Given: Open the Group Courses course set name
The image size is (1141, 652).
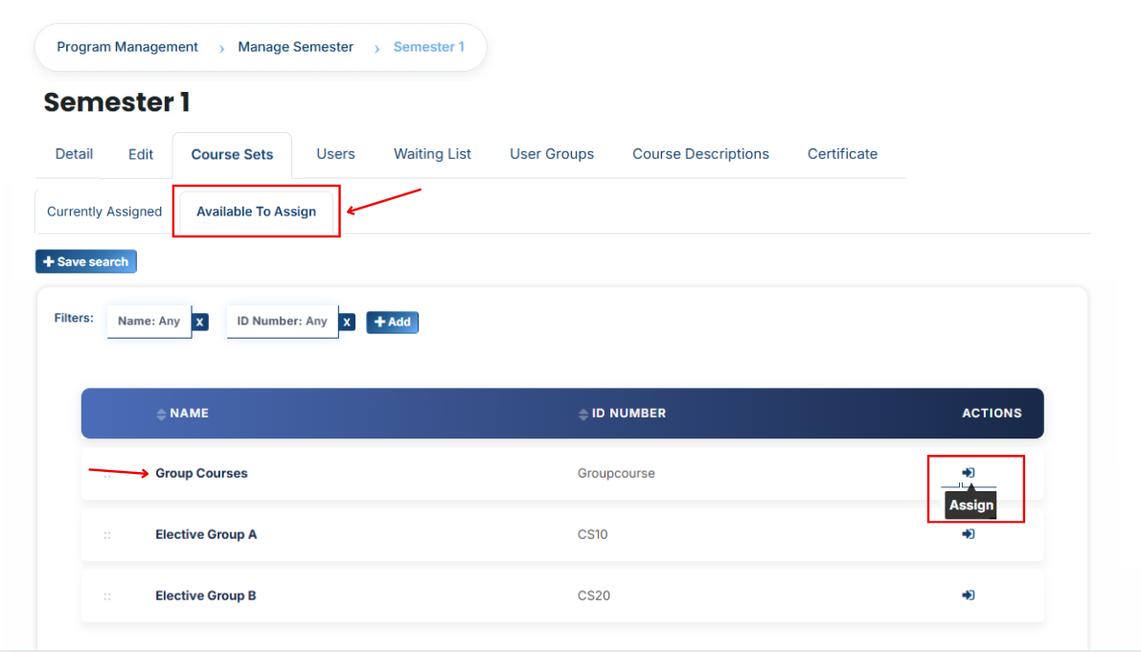Looking at the screenshot, I should point(201,473).
